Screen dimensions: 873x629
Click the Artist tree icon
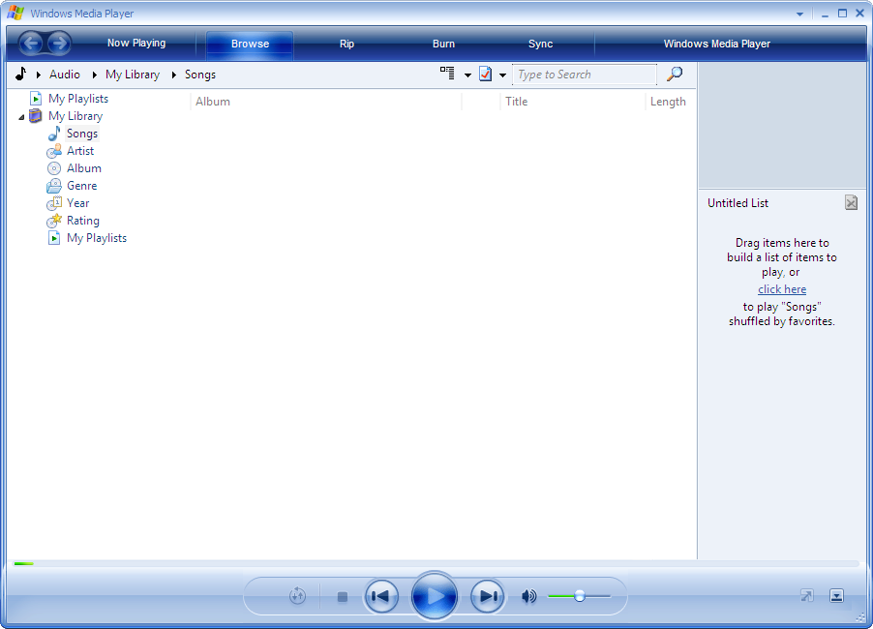[x=54, y=151]
